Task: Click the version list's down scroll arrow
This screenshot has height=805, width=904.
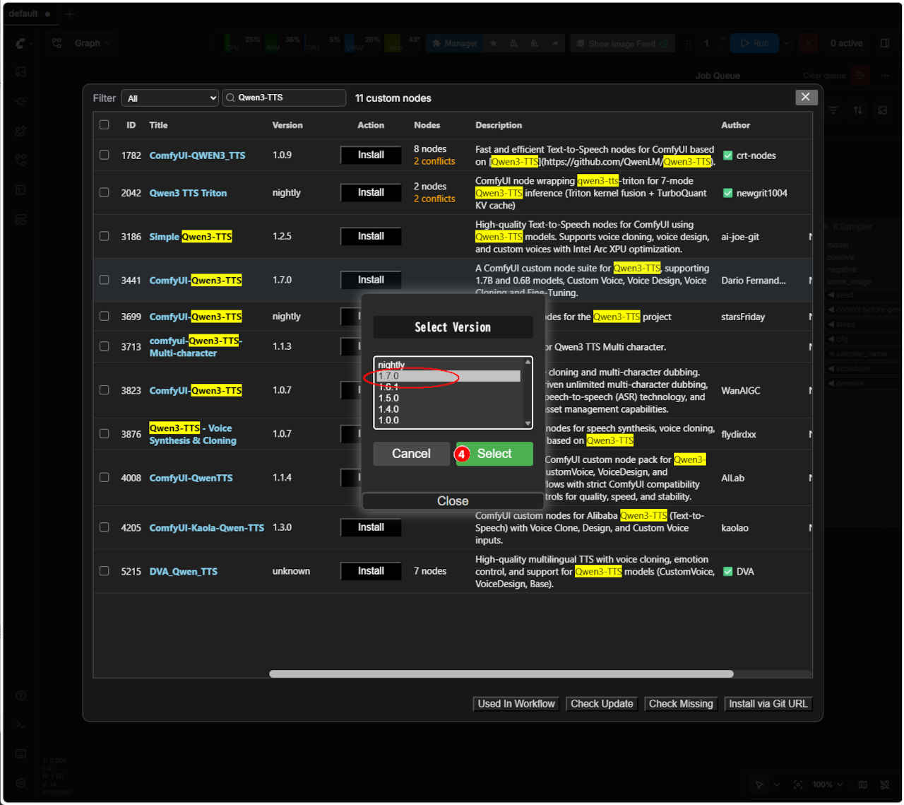Action: (x=528, y=423)
